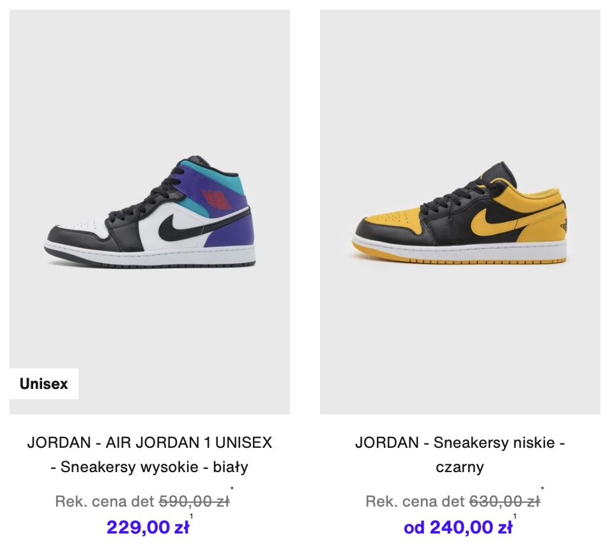The image size is (612, 554).
Task: Click the Unisex badge label
Action: click(43, 384)
